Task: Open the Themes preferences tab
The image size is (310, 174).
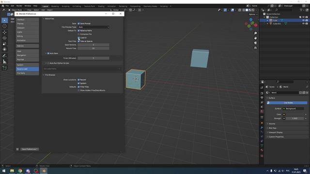Action: (x=27, y=24)
